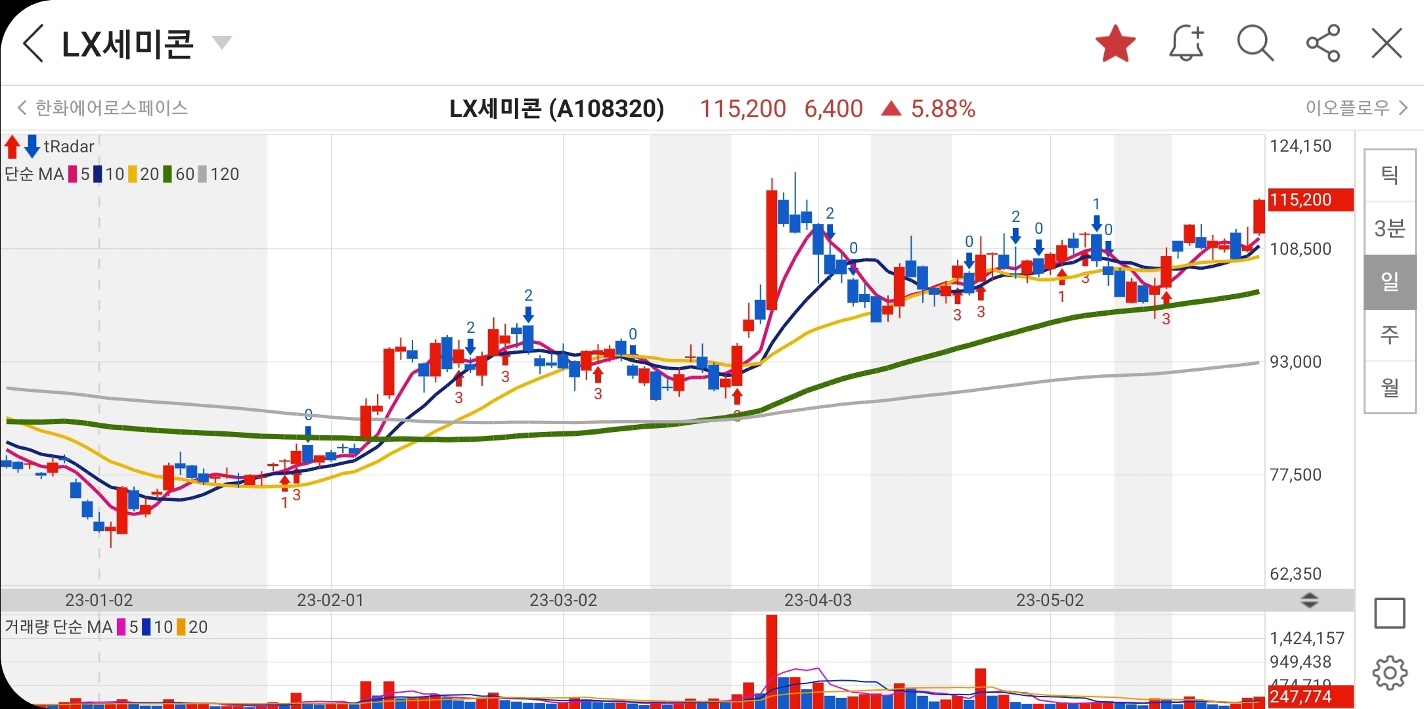Click the current price tag 115,200
Image resolution: width=1424 pixels, height=709 pixels.
pos(1310,200)
